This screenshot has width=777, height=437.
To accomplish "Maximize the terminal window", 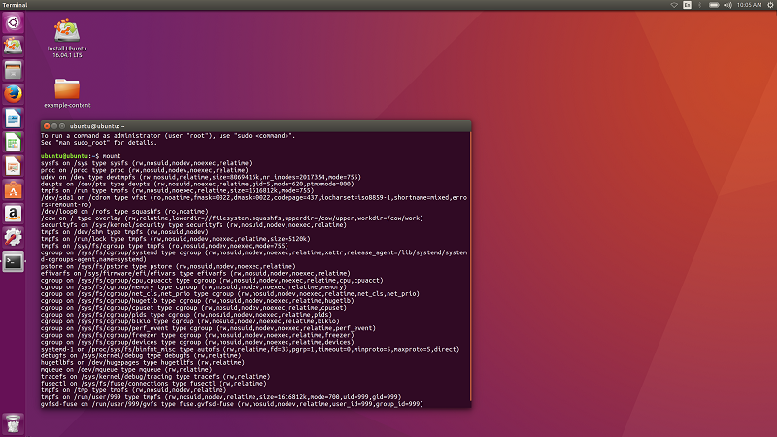I will click(x=62, y=126).
